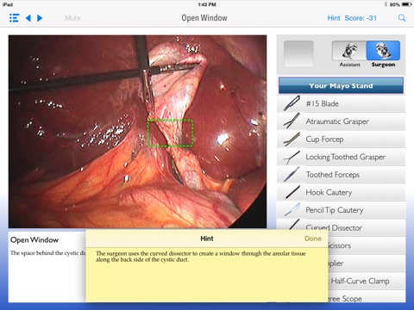
Task: Tap the Open Window step heading
Action: coord(34,239)
